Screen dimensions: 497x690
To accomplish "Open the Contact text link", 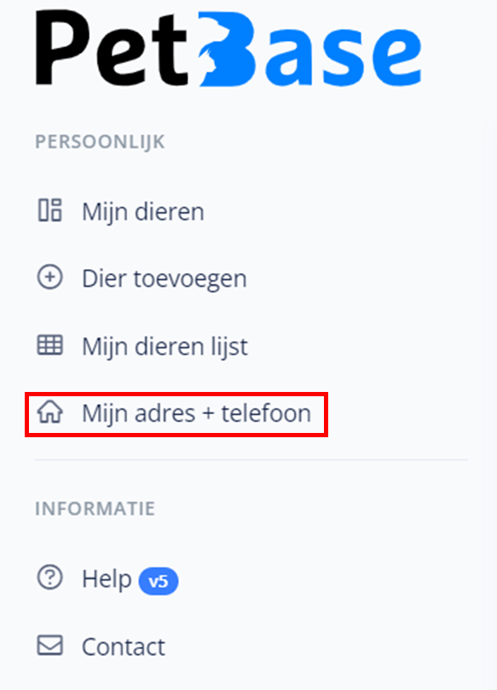I will [x=124, y=647].
